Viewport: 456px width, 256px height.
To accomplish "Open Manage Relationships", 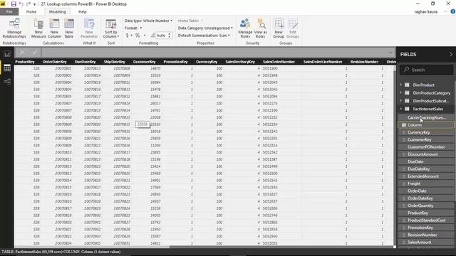I will click(14, 28).
